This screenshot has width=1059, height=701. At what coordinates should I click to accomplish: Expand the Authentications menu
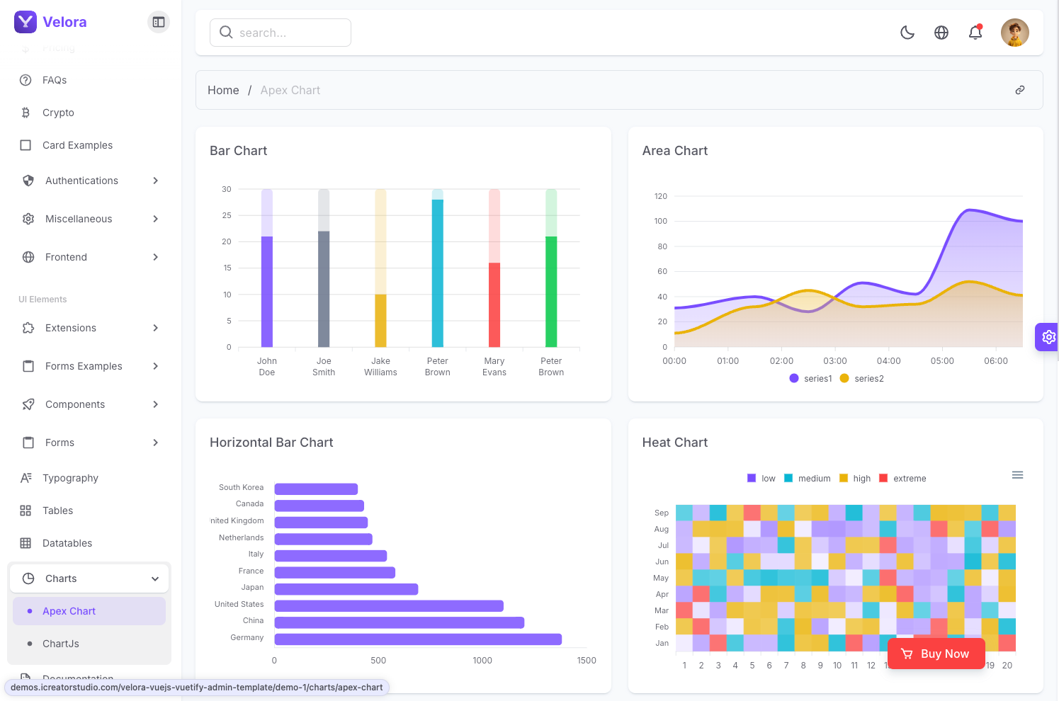[89, 181]
